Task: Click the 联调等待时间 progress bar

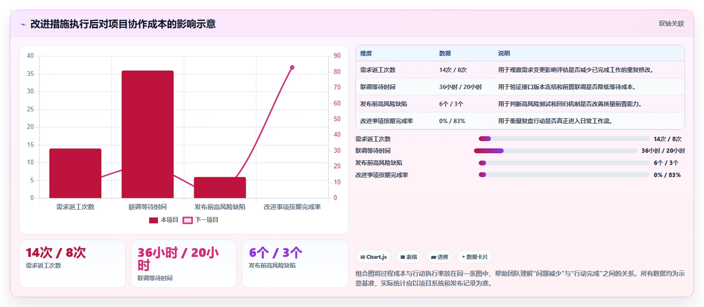Action: pos(556,151)
